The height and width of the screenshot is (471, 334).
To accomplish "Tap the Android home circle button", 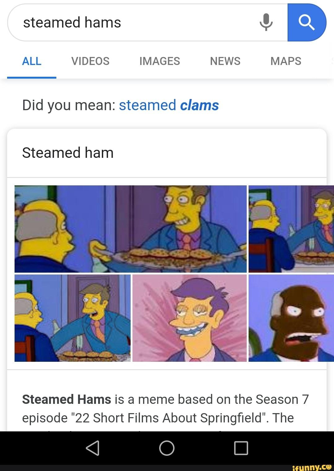I will [x=167, y=448].
